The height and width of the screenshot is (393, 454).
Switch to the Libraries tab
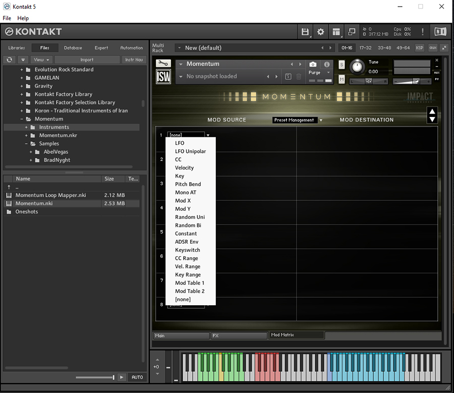tap(17, 48)
